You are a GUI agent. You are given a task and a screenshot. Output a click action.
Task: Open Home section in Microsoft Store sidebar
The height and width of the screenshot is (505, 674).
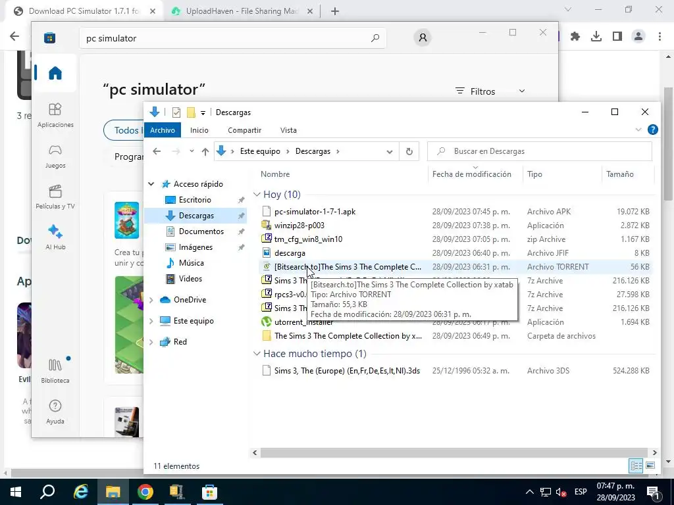55,73
